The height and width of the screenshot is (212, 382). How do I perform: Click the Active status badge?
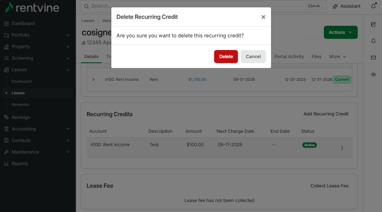tap(310, 145)
